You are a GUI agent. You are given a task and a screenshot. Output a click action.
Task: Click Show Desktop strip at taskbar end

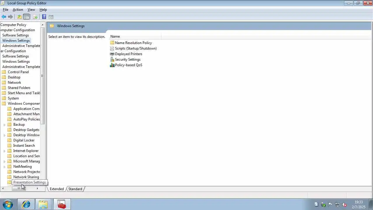(371, 204)
